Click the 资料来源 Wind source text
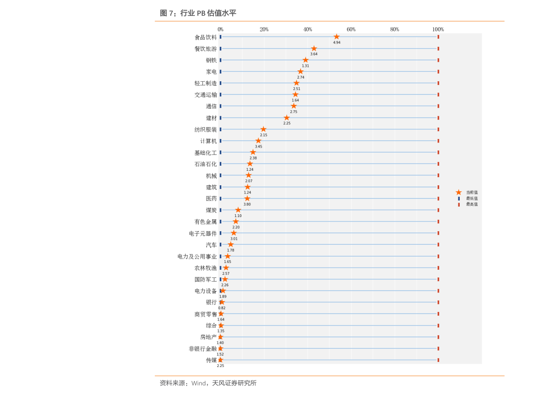This screenshot has width=541, height=396. coord(208,383)
